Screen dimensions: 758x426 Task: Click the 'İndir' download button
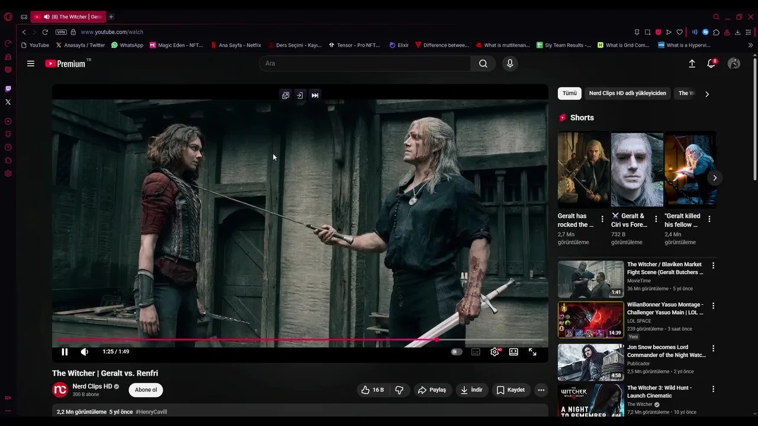pyautogui.click(x=472, y=390)
